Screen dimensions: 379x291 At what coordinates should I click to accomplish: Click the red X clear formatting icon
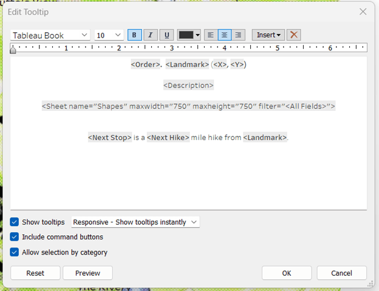(294, 35)
